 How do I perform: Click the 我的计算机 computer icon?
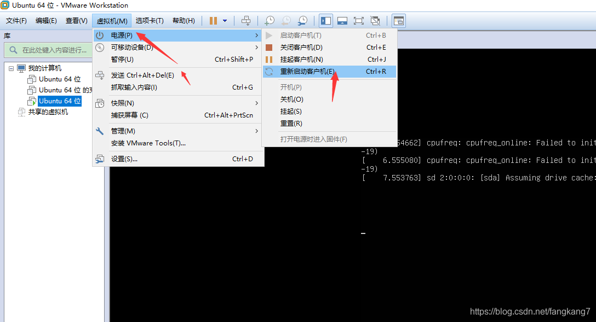pyautogui.click(x=21, y=68)
